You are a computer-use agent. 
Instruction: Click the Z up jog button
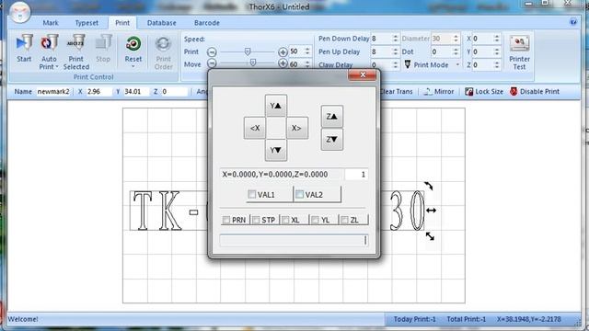pyautogui.click(x=331, y=117)
